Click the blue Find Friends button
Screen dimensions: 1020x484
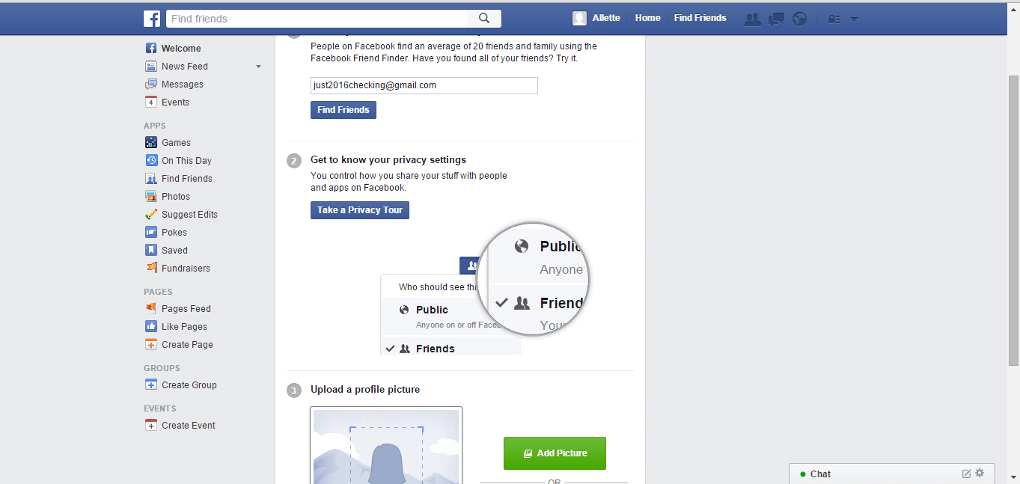(343, 110)
